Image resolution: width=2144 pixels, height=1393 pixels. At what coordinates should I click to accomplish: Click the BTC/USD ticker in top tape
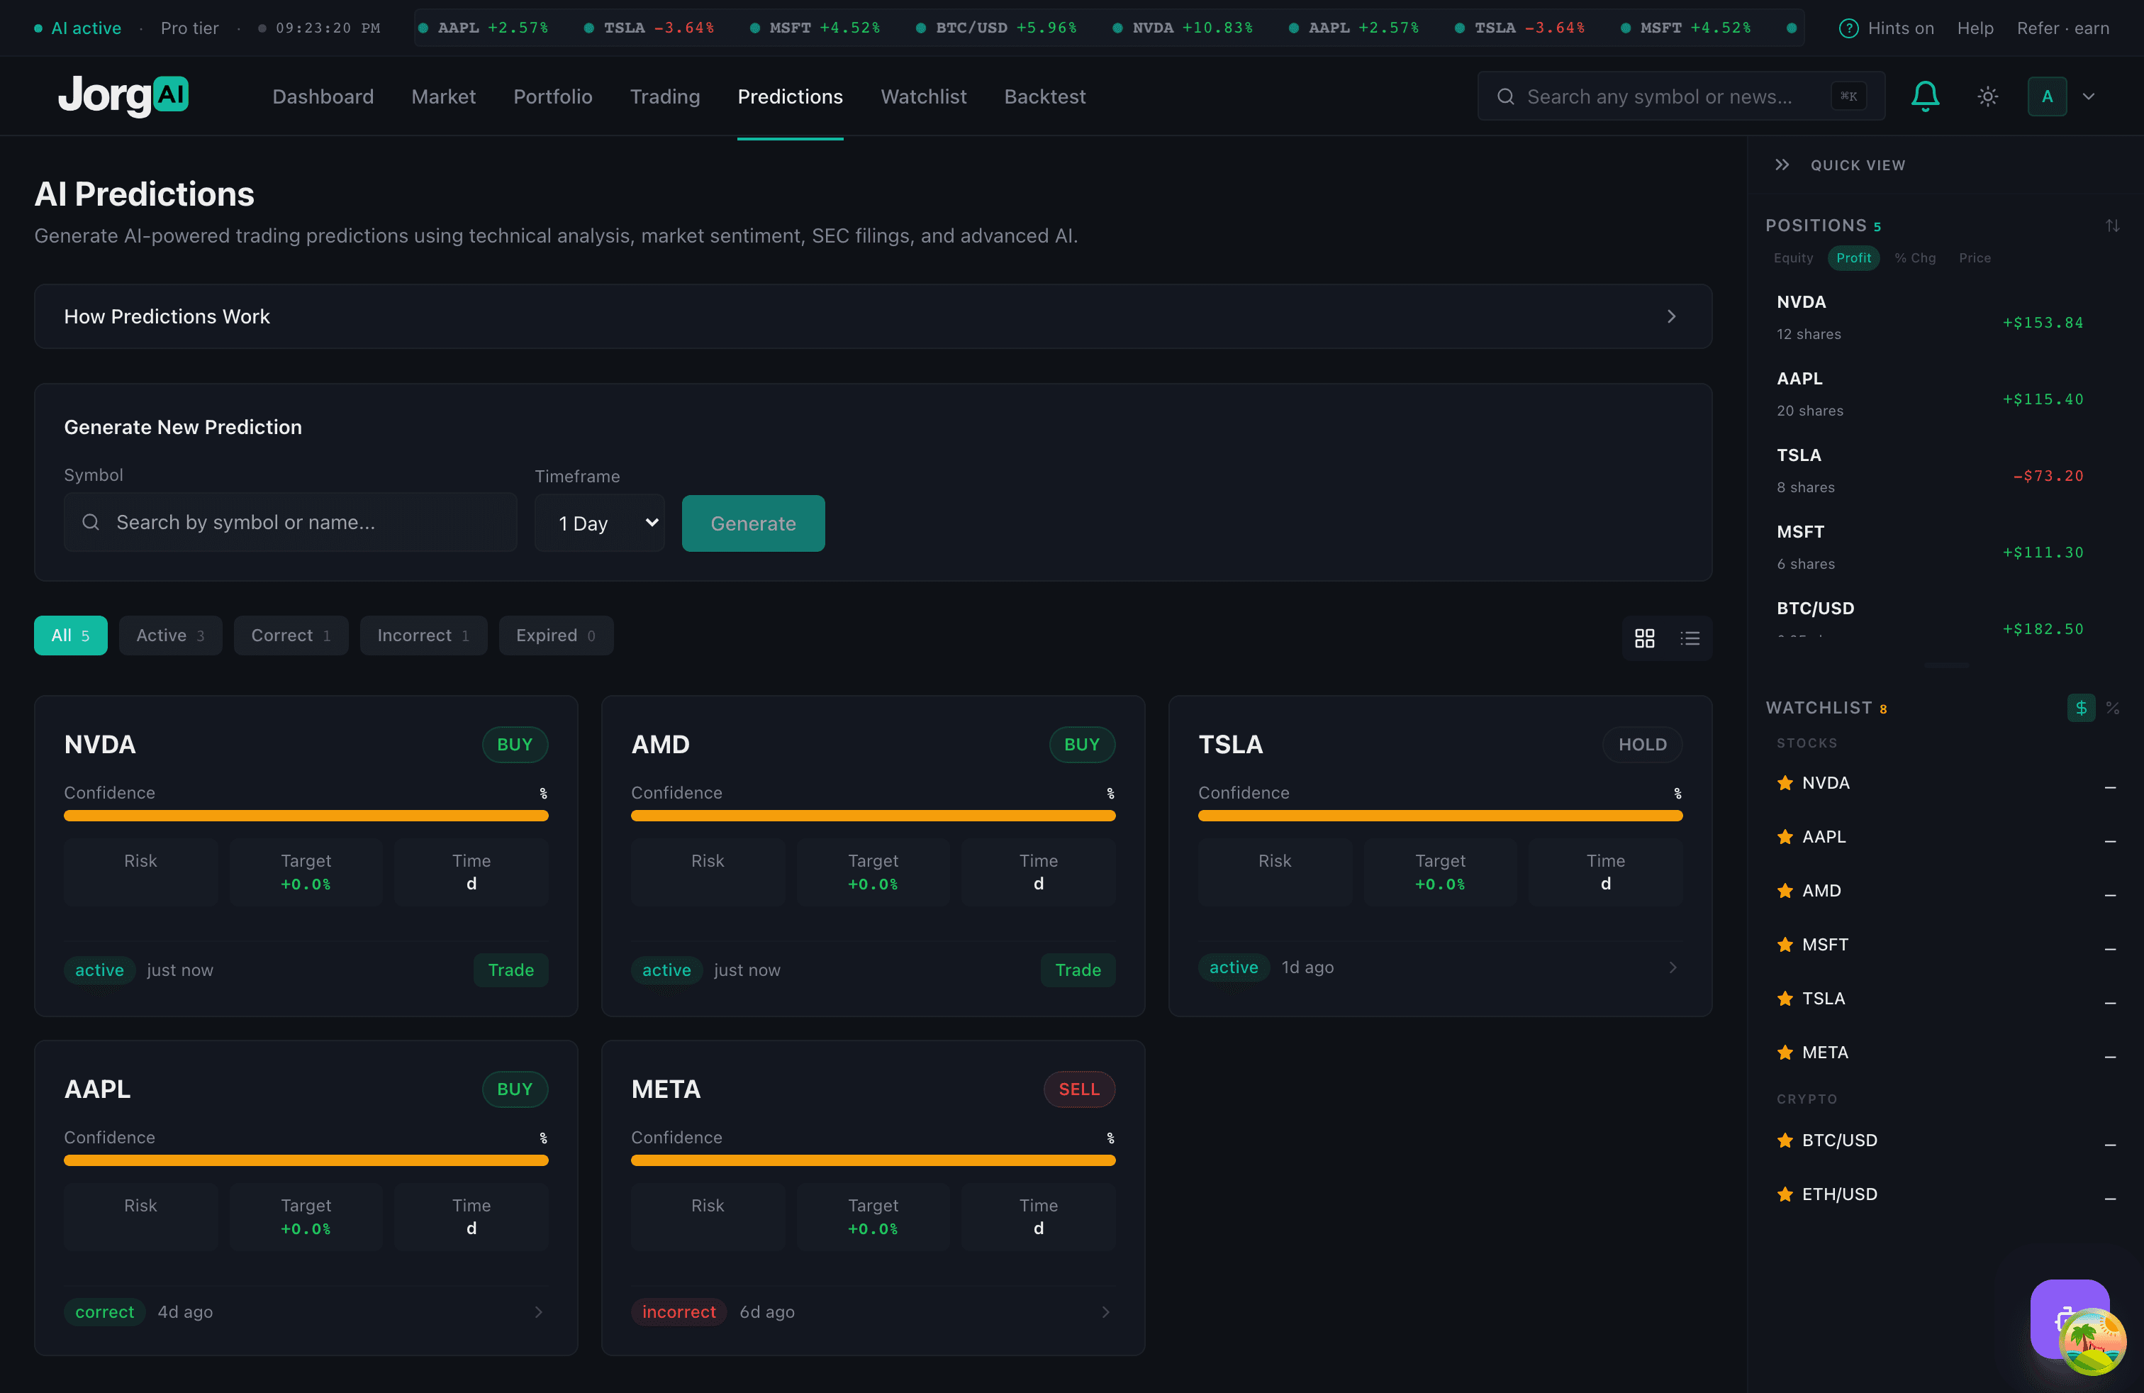[996, 28]
